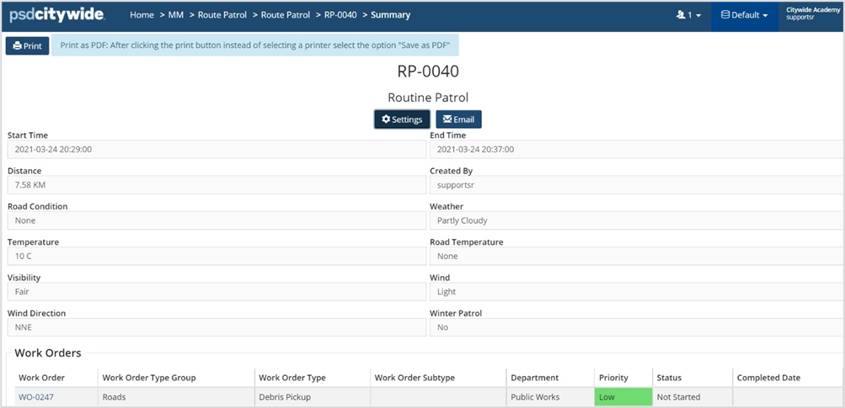Click the psdcitywide logo
This screenshot has width=845, height=408.
(56, 15)
